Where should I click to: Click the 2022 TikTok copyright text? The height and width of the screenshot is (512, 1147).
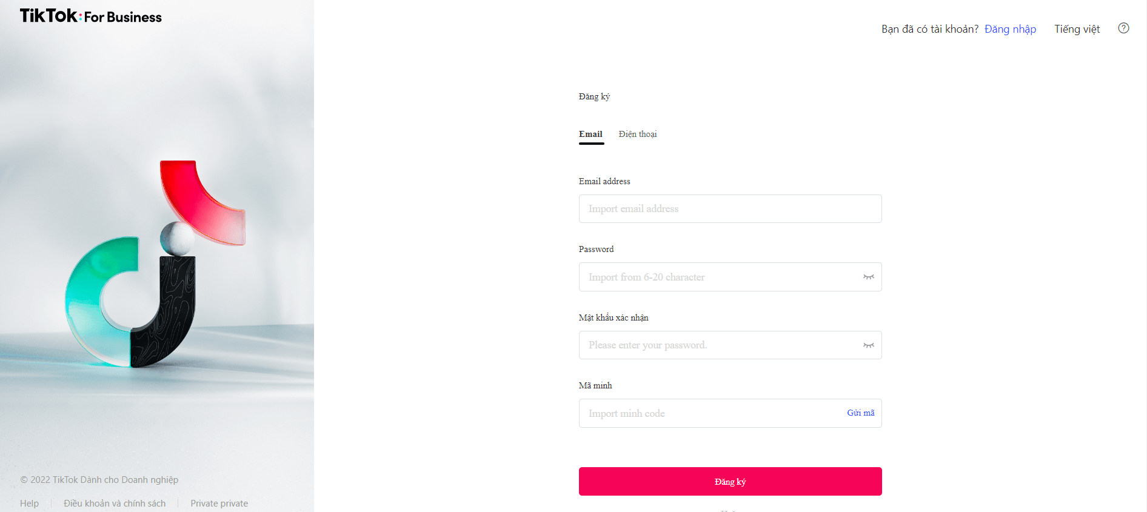tap(99, 480)
